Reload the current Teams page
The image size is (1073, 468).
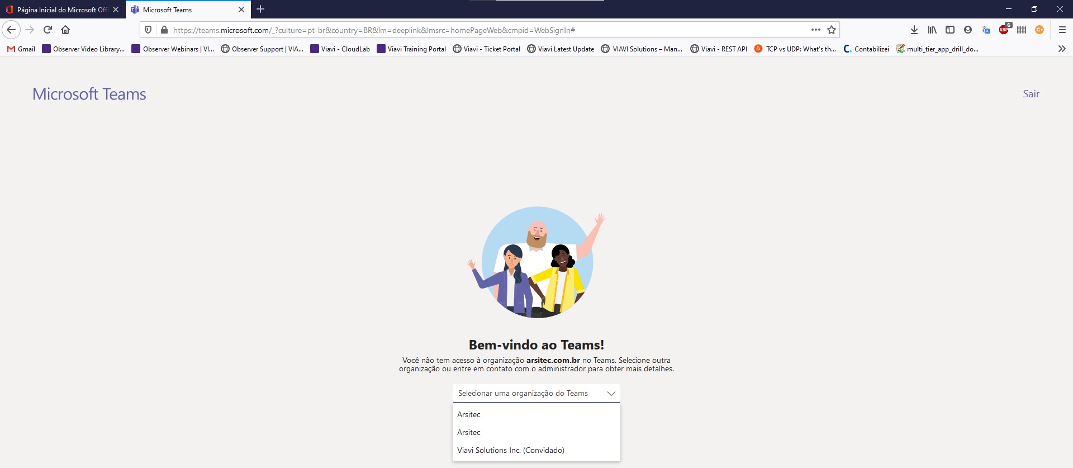(48, 30)
